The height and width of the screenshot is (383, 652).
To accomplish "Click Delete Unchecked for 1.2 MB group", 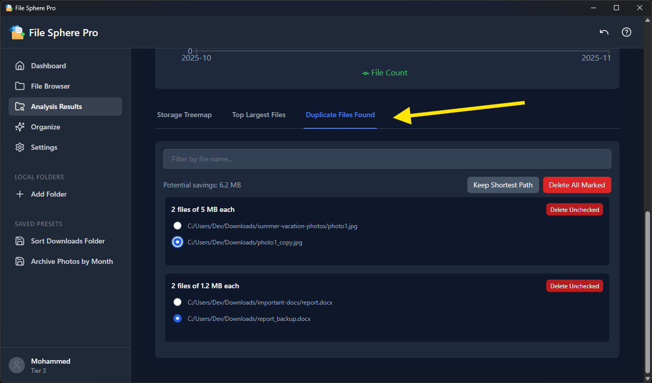I will pyautogui.click(x=575, y=286).
